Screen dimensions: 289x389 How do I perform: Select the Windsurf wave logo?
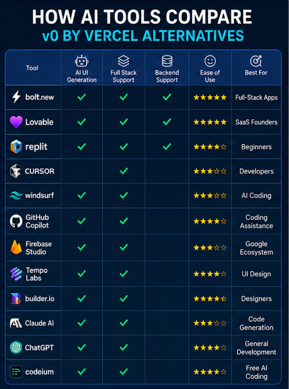point(16,195)
